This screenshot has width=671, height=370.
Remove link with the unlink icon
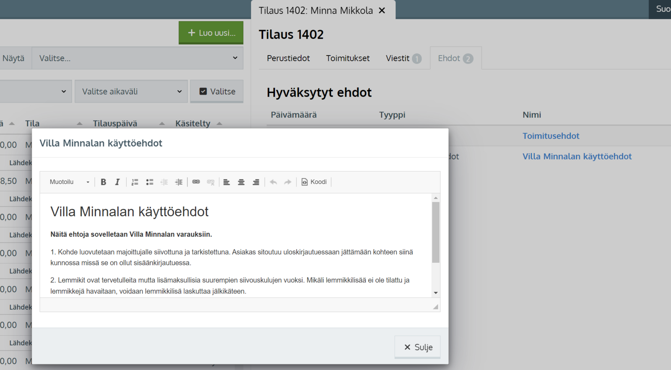[x=211, y=182]
